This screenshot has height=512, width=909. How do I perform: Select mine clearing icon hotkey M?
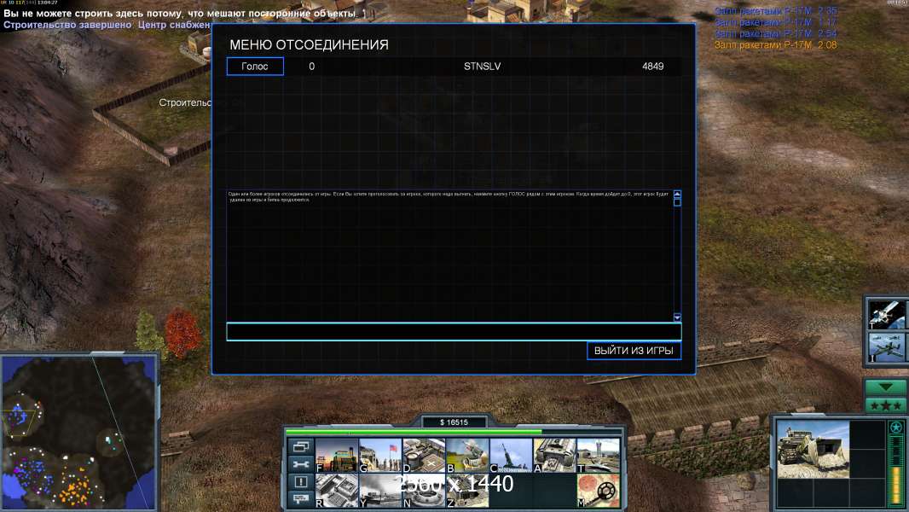598,491
